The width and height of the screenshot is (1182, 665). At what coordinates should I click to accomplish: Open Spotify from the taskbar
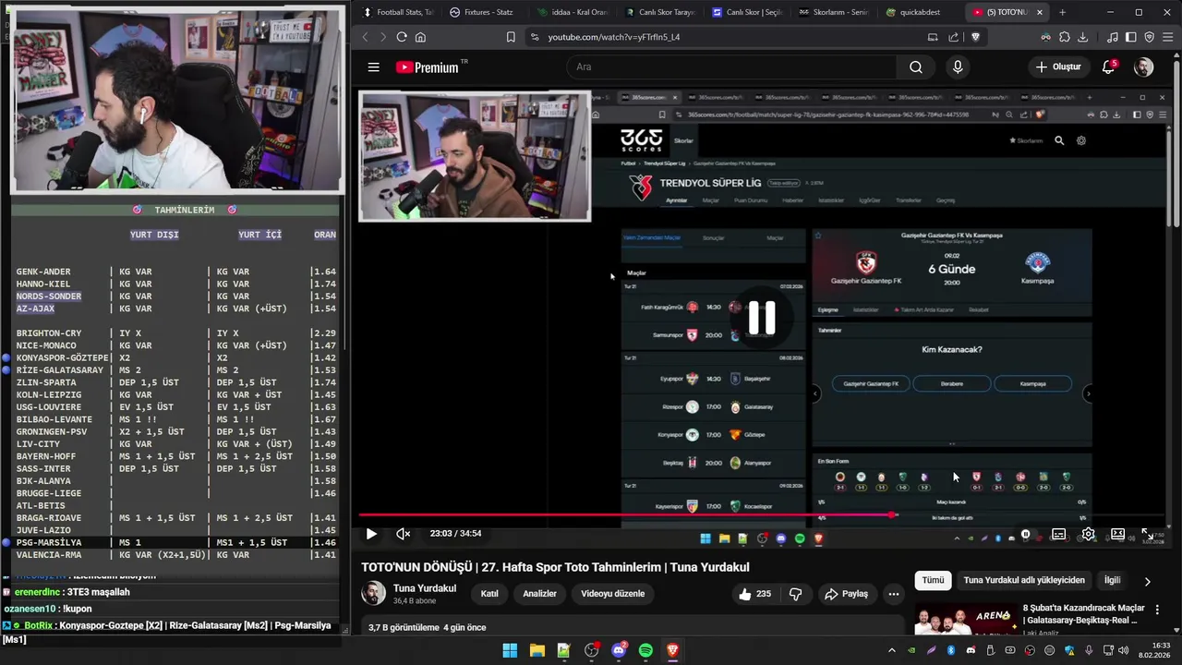coord(645,651)
